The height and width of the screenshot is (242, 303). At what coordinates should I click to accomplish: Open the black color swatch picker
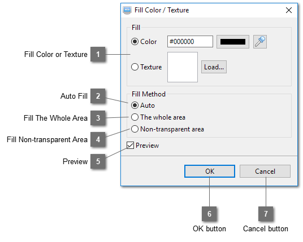click(233, 42)
